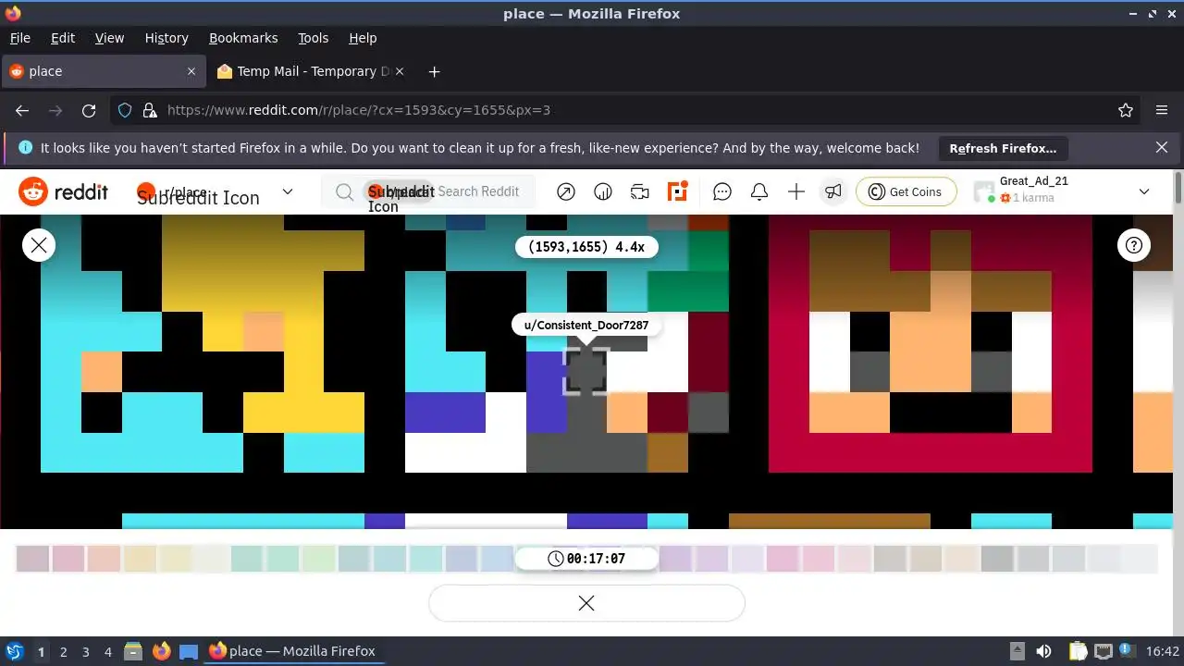Close the place canvas with the round X
Image resolution: width=1184 pixels, height=666 pixels.
39,245
